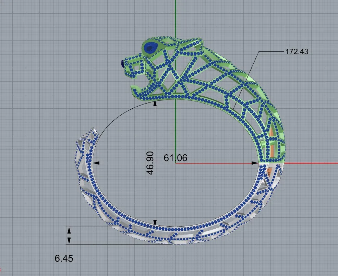
Task: Select the red horizontal X axis line
Action: coord(309,163)
